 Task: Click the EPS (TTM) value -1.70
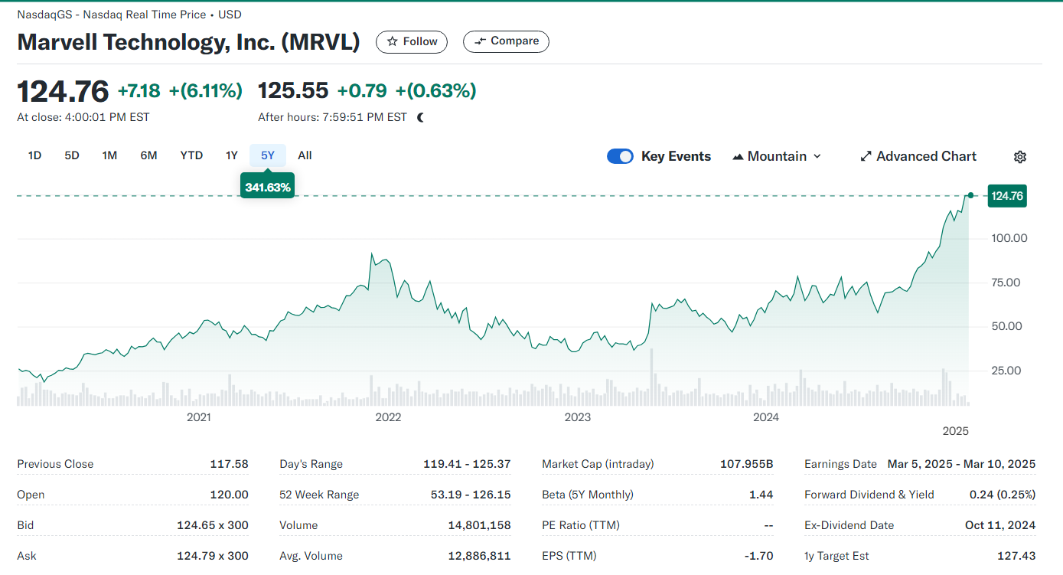pyautogui.click(x=760, y=556)
